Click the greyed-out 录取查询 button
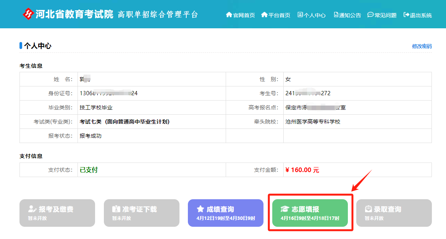446x239 pixels. pyautogui.click(x=394, y=213)
